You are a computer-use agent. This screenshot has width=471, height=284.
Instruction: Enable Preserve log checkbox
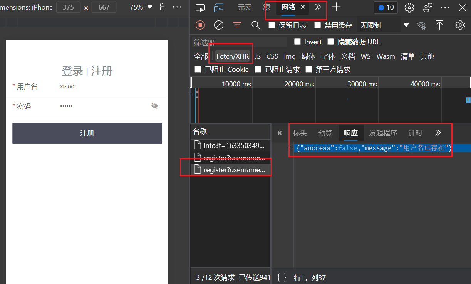pyautogui.click(x=272, y=25)
